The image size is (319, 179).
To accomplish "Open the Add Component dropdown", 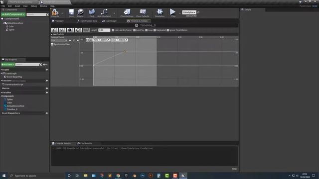I will coord(13,14).
